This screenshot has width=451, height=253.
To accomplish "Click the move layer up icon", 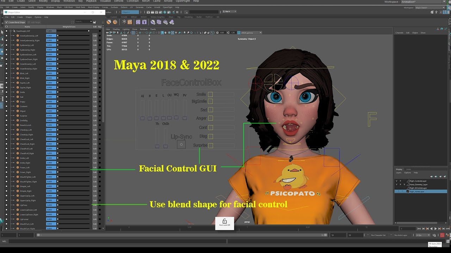I will tap(432, 176).
